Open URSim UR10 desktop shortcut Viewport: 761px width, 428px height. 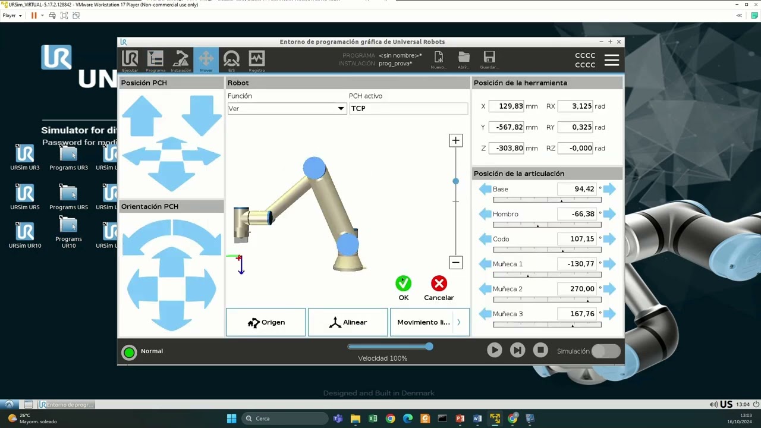coord(25,235)
